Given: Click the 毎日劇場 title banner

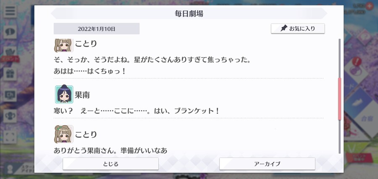Looking at the screenshot, I should point(189,13).
